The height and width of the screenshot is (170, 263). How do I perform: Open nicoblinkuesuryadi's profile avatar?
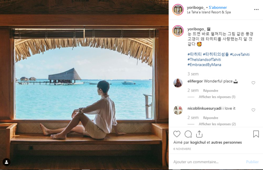178,110
